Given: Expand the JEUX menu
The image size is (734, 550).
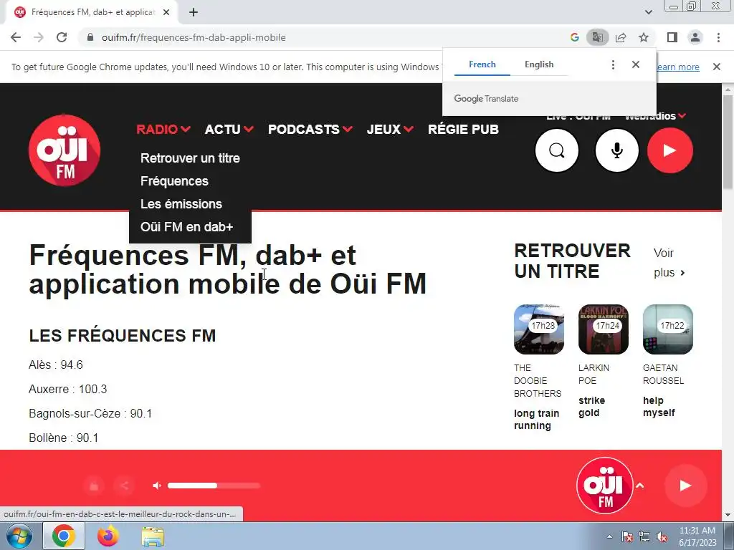Looking at the screenshot, I should (x=390, y=129).
